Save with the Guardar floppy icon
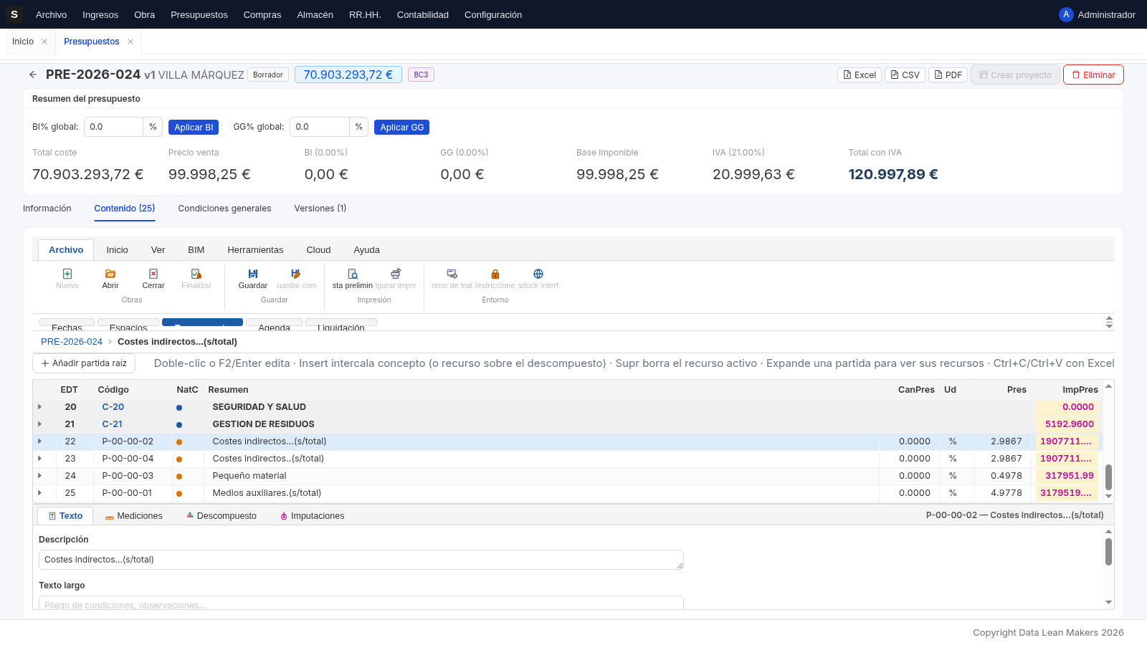 click(253, 274)
